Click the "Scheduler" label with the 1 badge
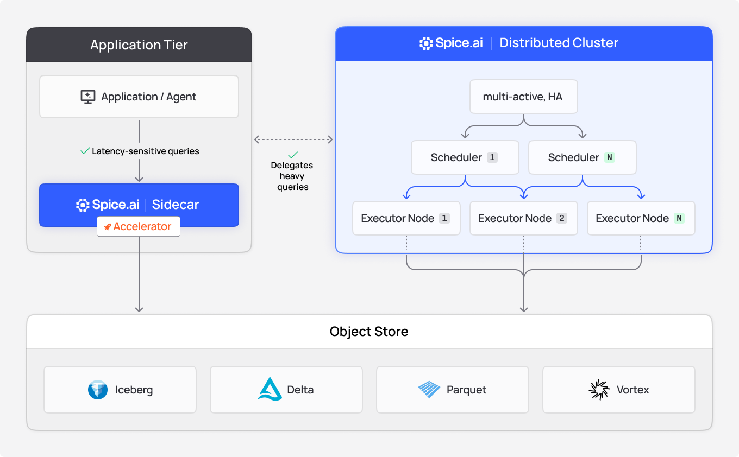This screenshot has width=739, height=457. (x=456, y=157)
